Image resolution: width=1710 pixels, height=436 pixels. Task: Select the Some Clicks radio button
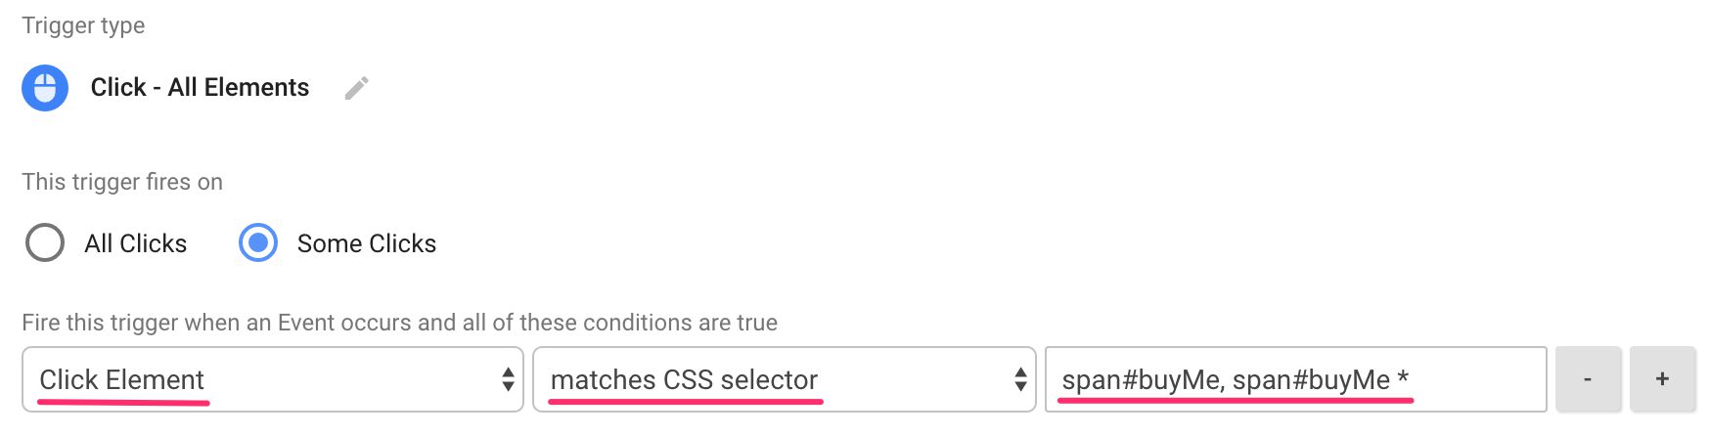[x=258, y=243]
